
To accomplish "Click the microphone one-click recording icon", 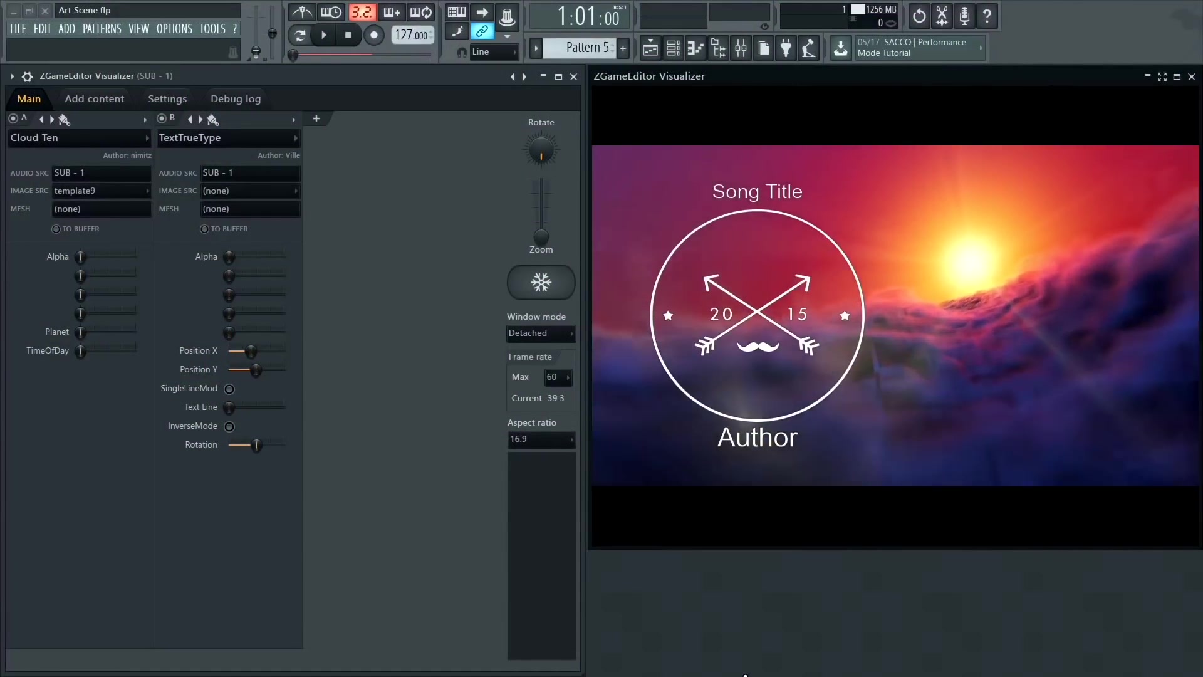I will tap(965, 16).
